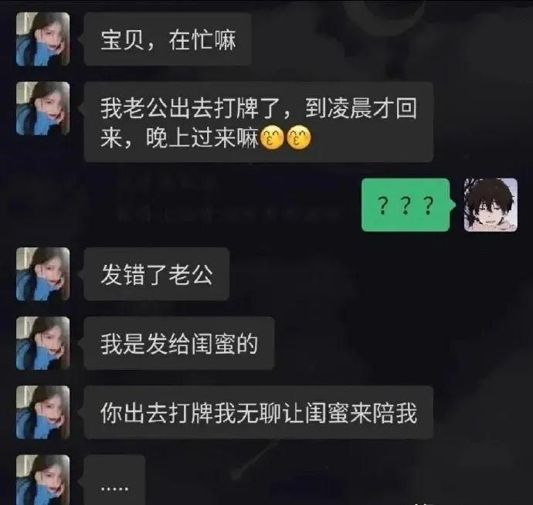The width and height of the screenshot is (533, 505).
Task: Select the 你出去打牌我无聊让闺蜜来陪我 bubble
Action: click(258, 412)
